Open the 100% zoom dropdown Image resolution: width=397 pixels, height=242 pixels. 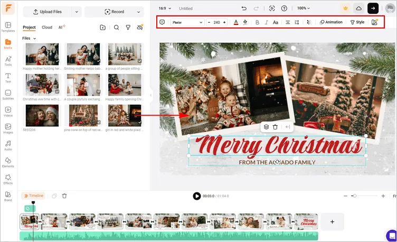point(304,8)
